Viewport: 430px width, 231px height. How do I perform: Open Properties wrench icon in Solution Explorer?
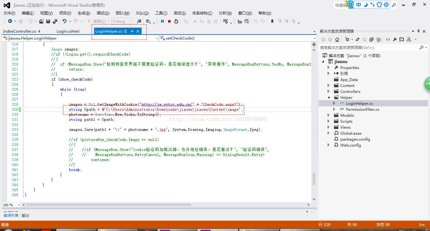[395, 40]
